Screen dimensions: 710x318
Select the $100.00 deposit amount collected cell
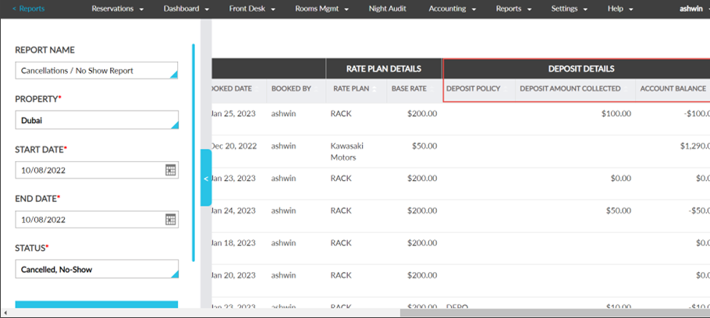616,114
